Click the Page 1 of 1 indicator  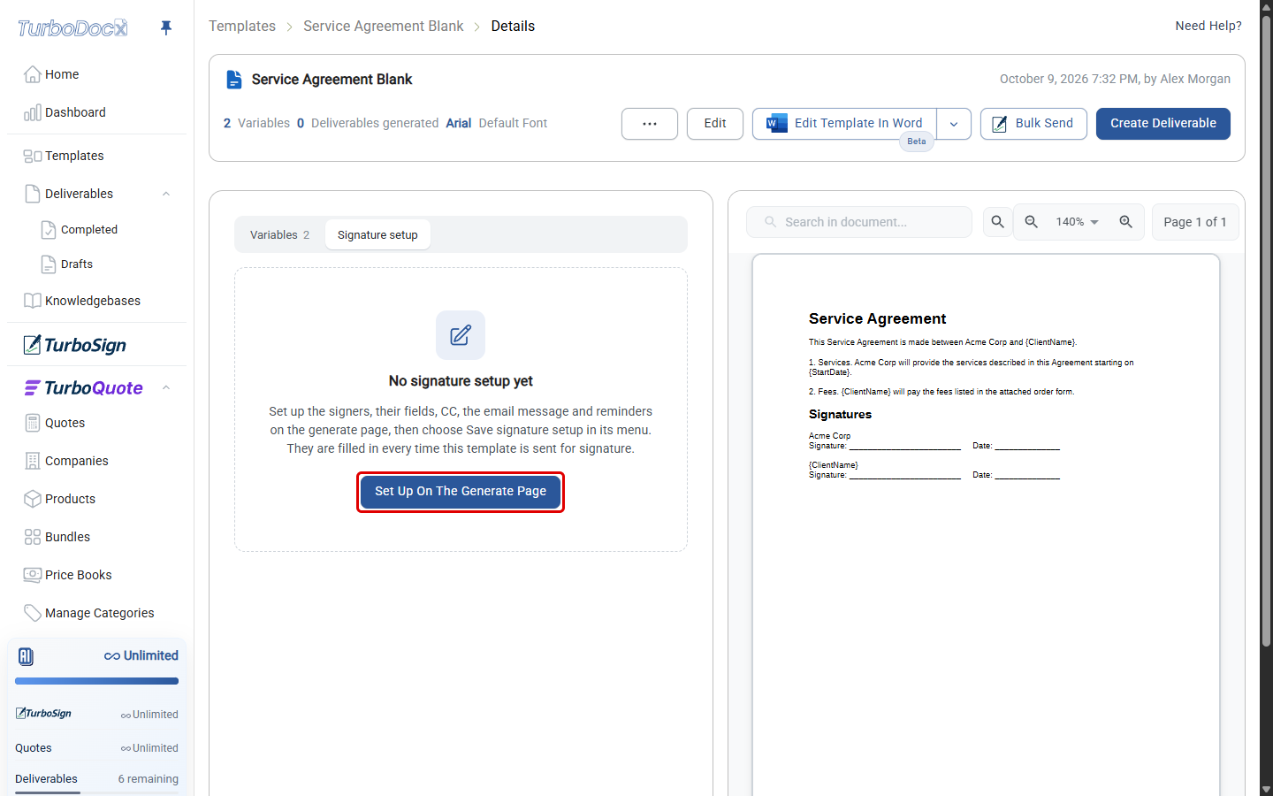coord(1195,222)
